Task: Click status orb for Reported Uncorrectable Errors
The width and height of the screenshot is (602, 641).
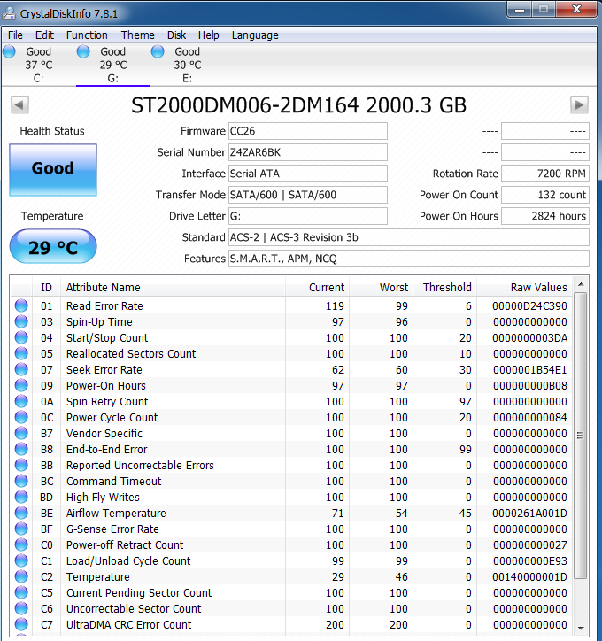Action: coord(21,465)
